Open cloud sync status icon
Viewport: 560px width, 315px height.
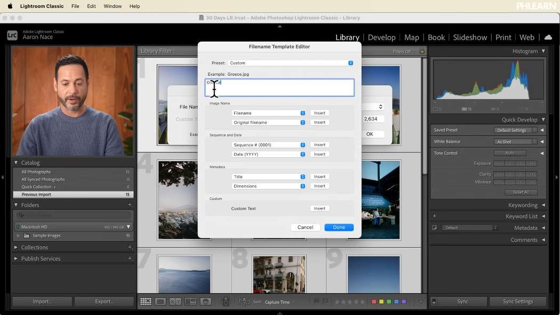(548, 37)
